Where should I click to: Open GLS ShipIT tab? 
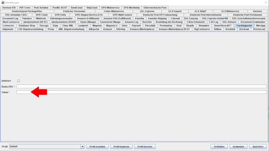200,11
